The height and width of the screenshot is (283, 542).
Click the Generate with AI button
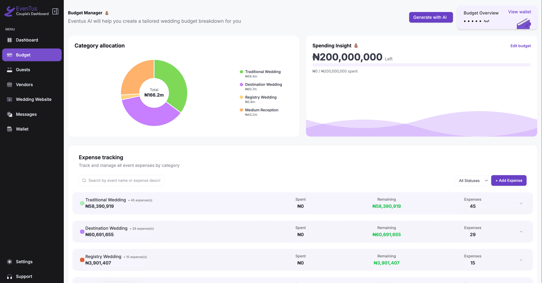(x=431, y=17)
